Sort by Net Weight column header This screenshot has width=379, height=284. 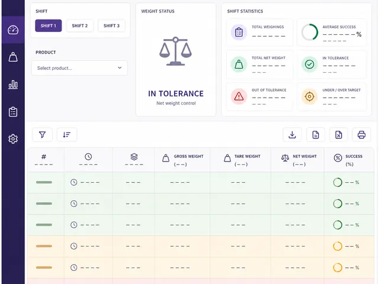tap(298, 160)
